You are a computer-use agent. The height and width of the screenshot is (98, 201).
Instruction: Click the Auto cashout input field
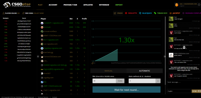click(142, 81)
